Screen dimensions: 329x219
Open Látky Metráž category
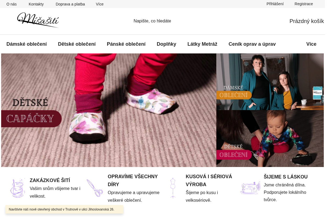coord(202,44)
